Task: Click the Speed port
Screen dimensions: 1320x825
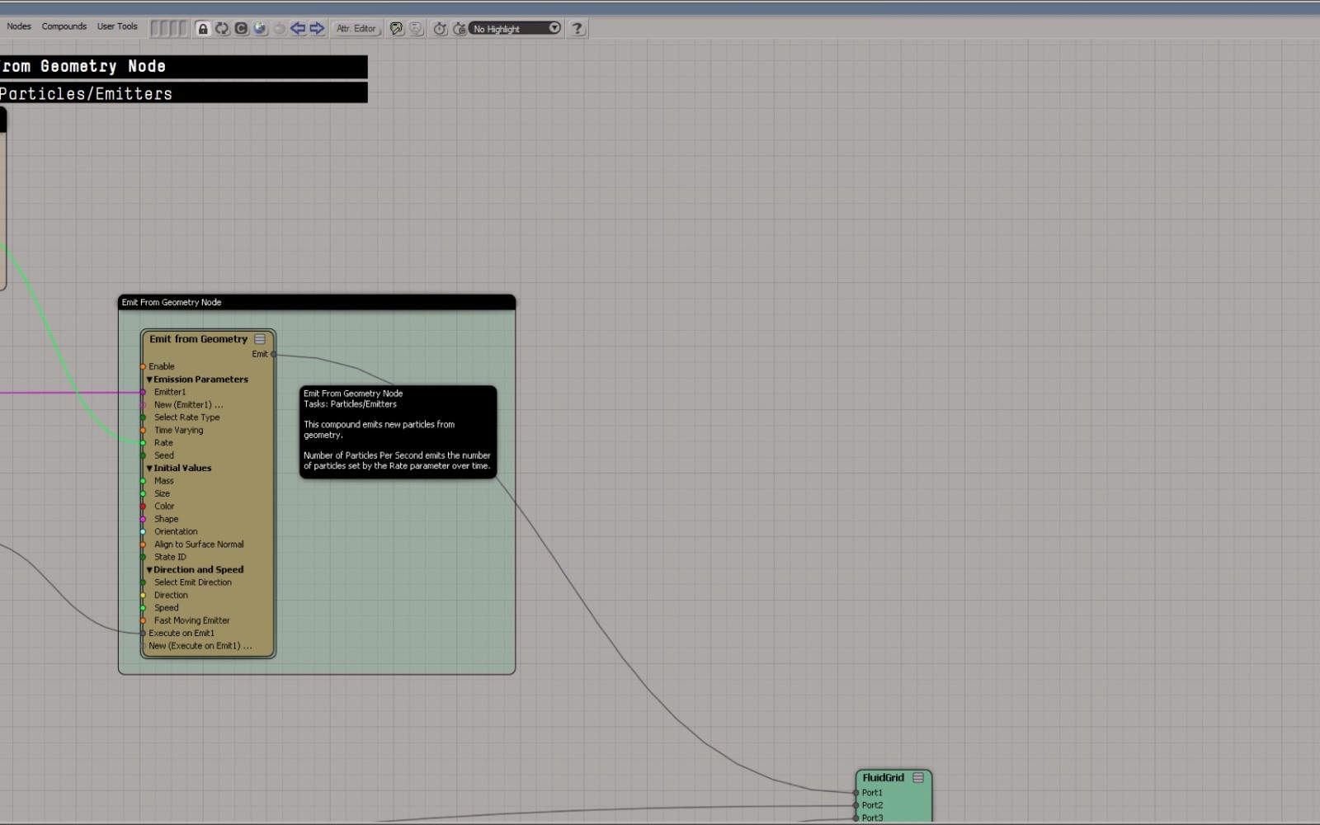Action: pos(143,608)
